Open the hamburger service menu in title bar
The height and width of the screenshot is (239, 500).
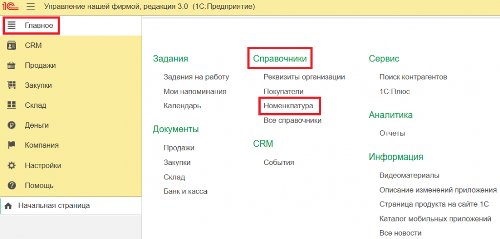31,7
